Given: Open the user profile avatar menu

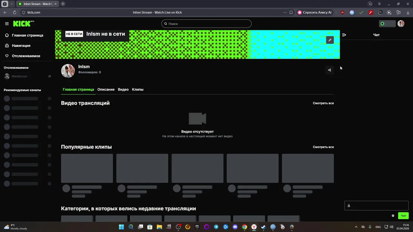Looking at the screenshot, I should 401,24.
